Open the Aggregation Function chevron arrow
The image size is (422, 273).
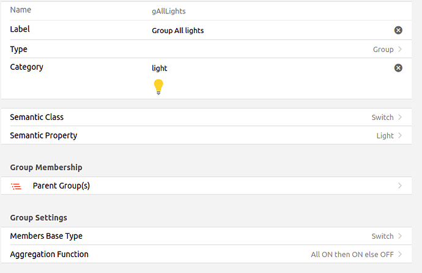(400, 254)
